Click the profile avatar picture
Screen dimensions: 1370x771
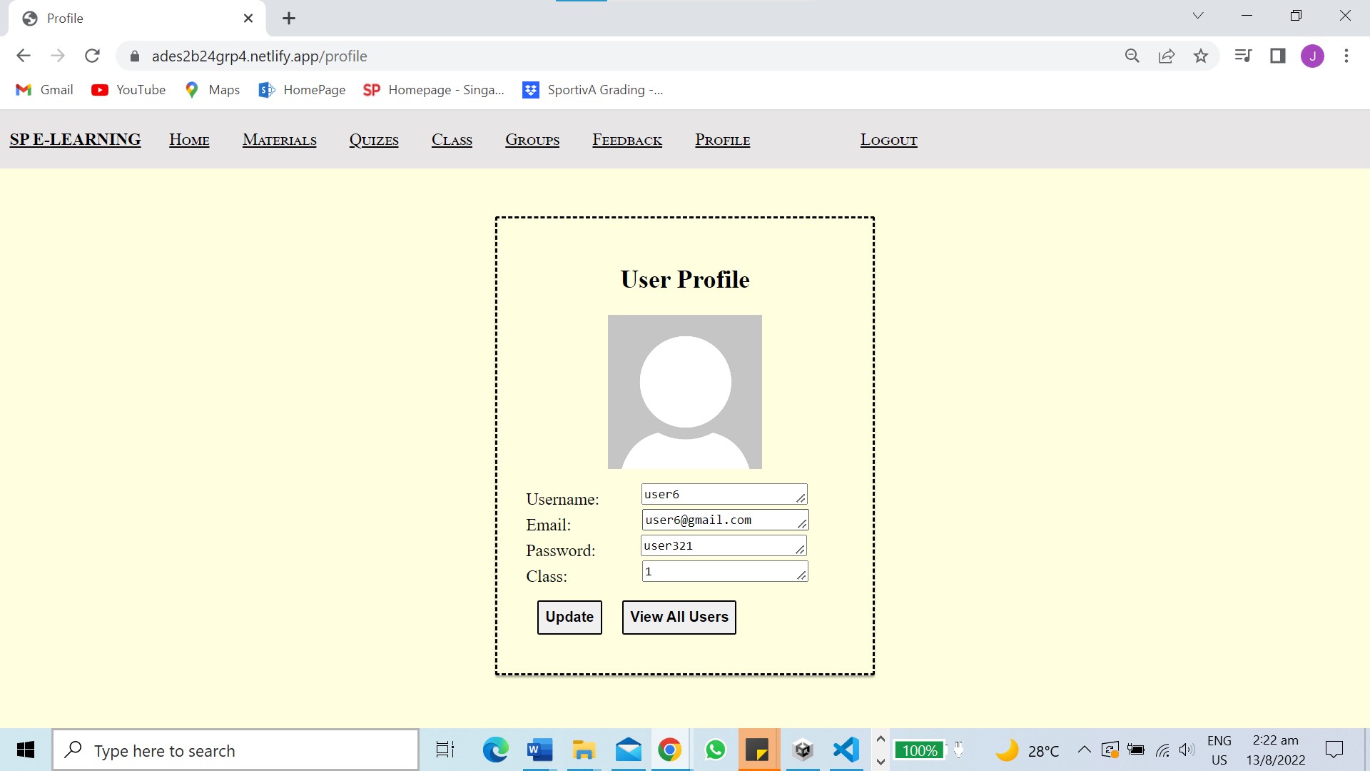point(684,392)
